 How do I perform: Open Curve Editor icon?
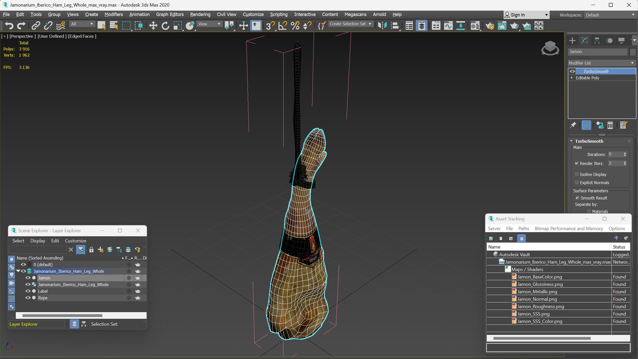pos(448,26)
